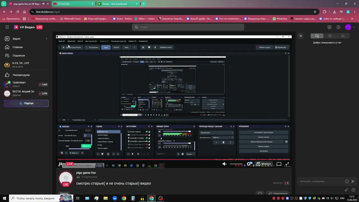The image size is (359, 202).
Task: Toggle theater mode on player
Action: coord(279,164)
